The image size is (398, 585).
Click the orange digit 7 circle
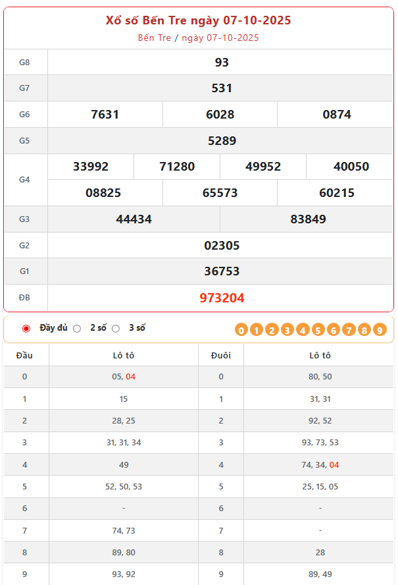pyautogui.click(x=349, y=330)
